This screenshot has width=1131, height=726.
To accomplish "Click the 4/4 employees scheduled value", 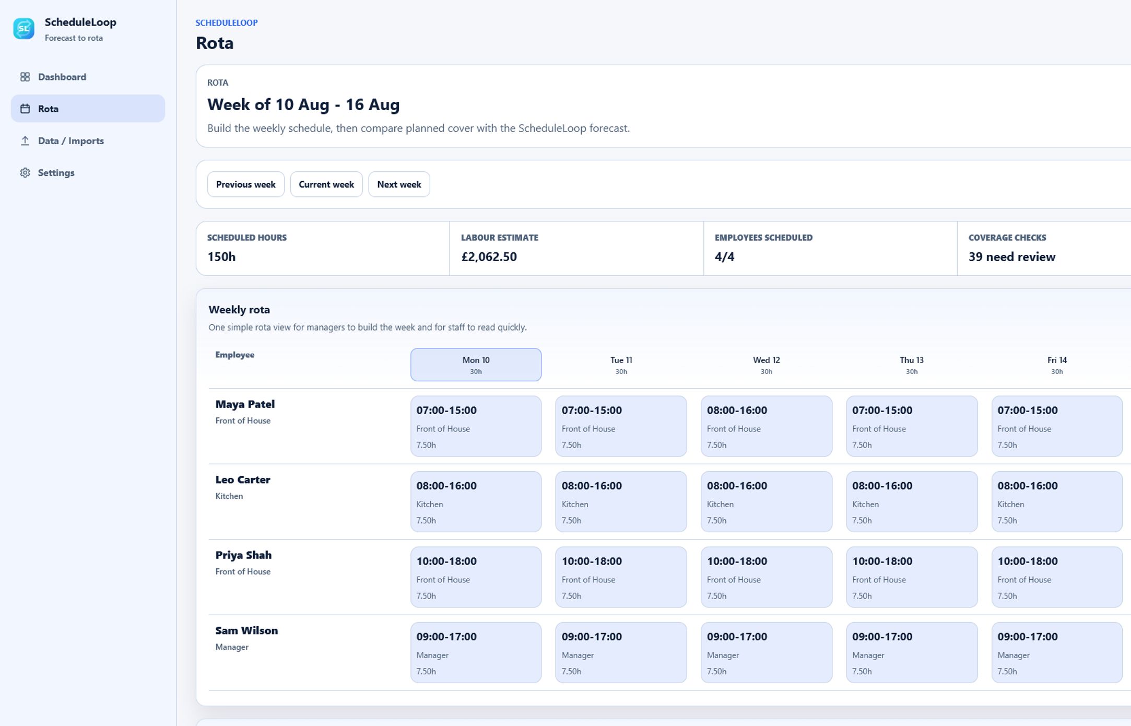I will [724, 257].
